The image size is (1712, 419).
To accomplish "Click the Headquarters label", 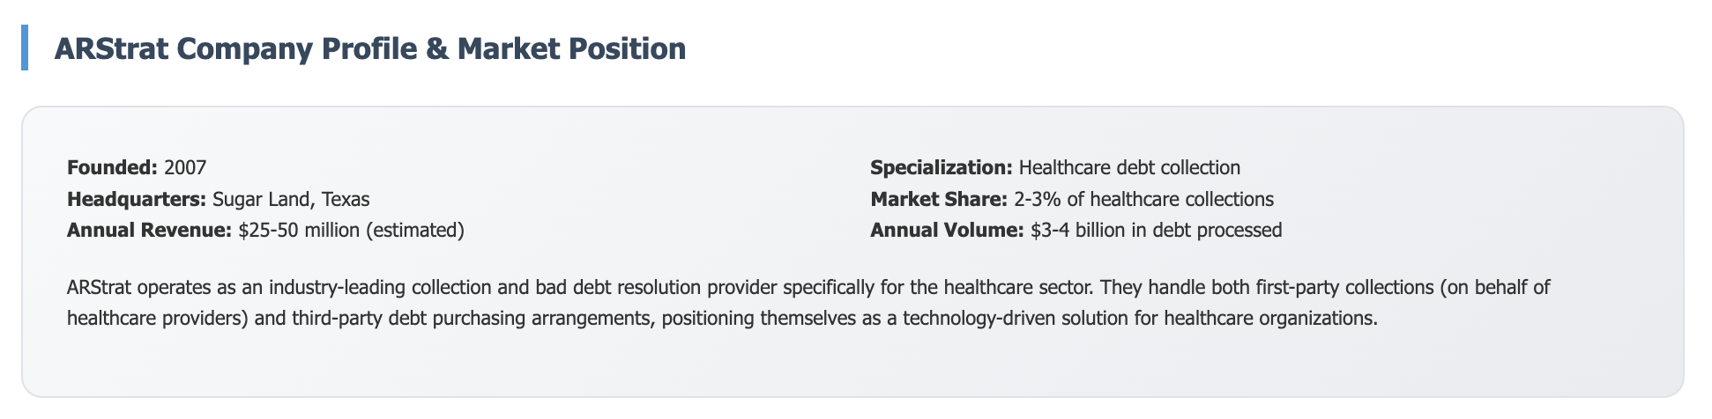I will 138,199.
